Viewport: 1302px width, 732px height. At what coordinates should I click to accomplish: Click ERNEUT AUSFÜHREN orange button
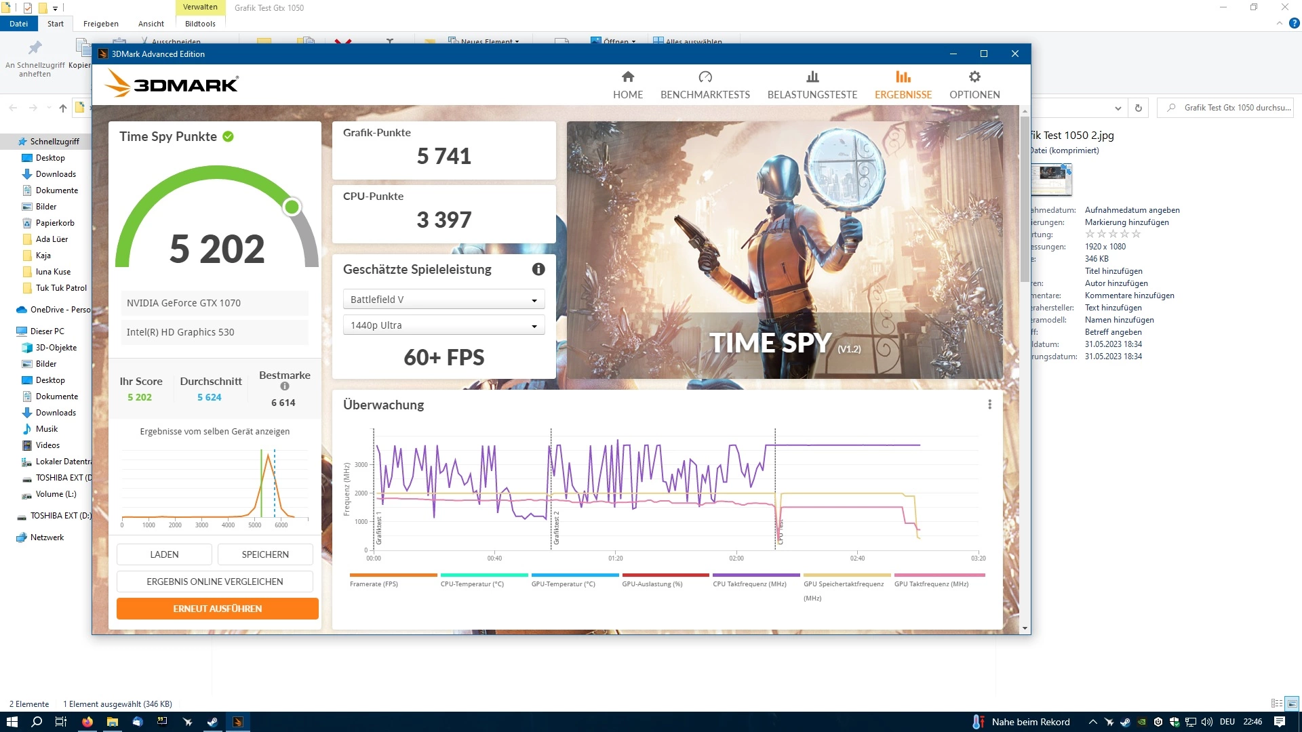218,609
